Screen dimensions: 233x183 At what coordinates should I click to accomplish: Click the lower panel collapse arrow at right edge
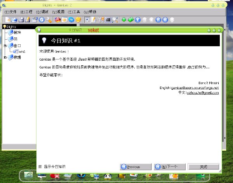coord(225,138)
